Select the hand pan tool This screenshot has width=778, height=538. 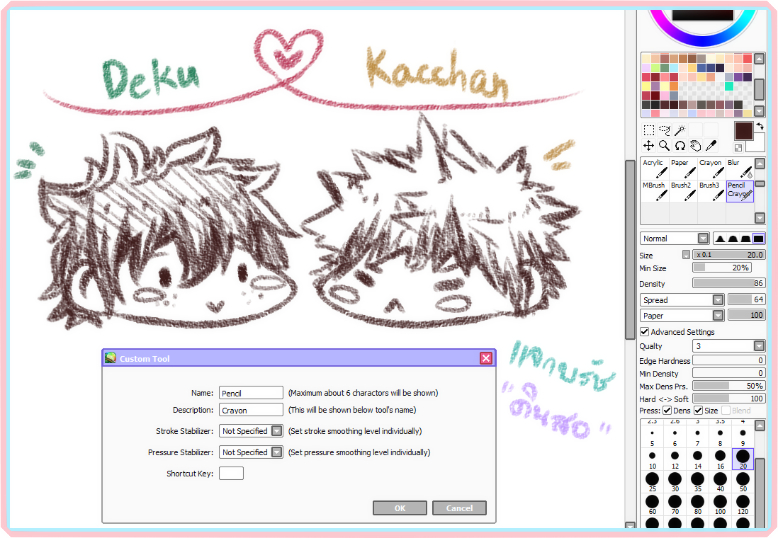tap(696, 145)
